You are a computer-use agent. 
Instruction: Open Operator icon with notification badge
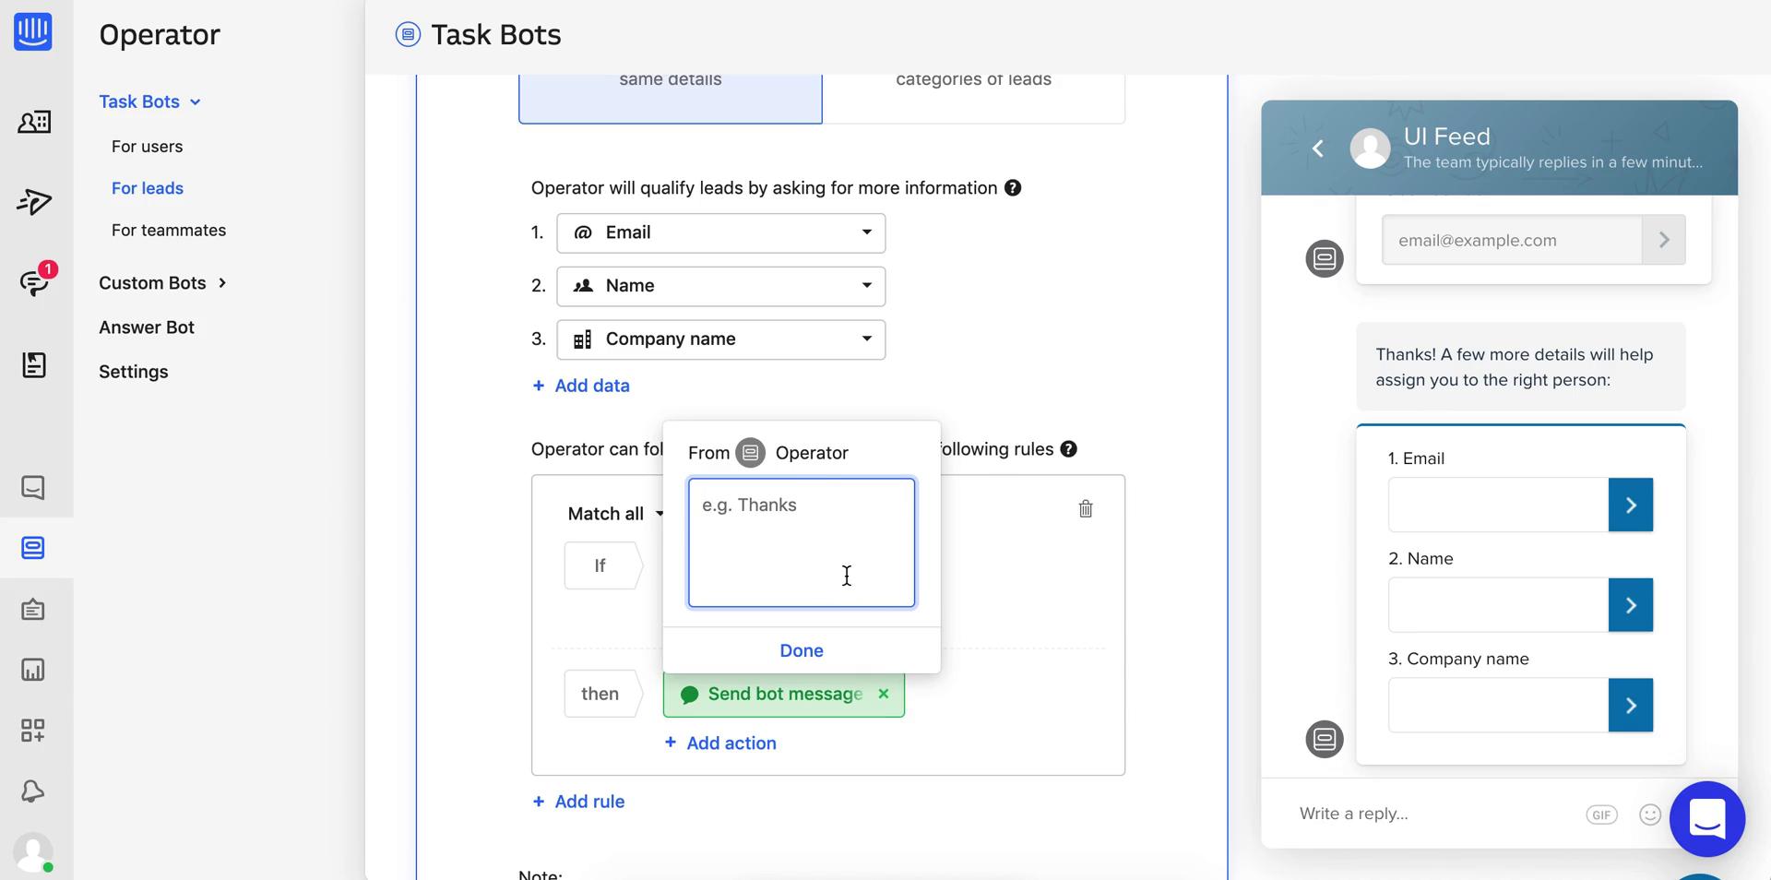37,279
